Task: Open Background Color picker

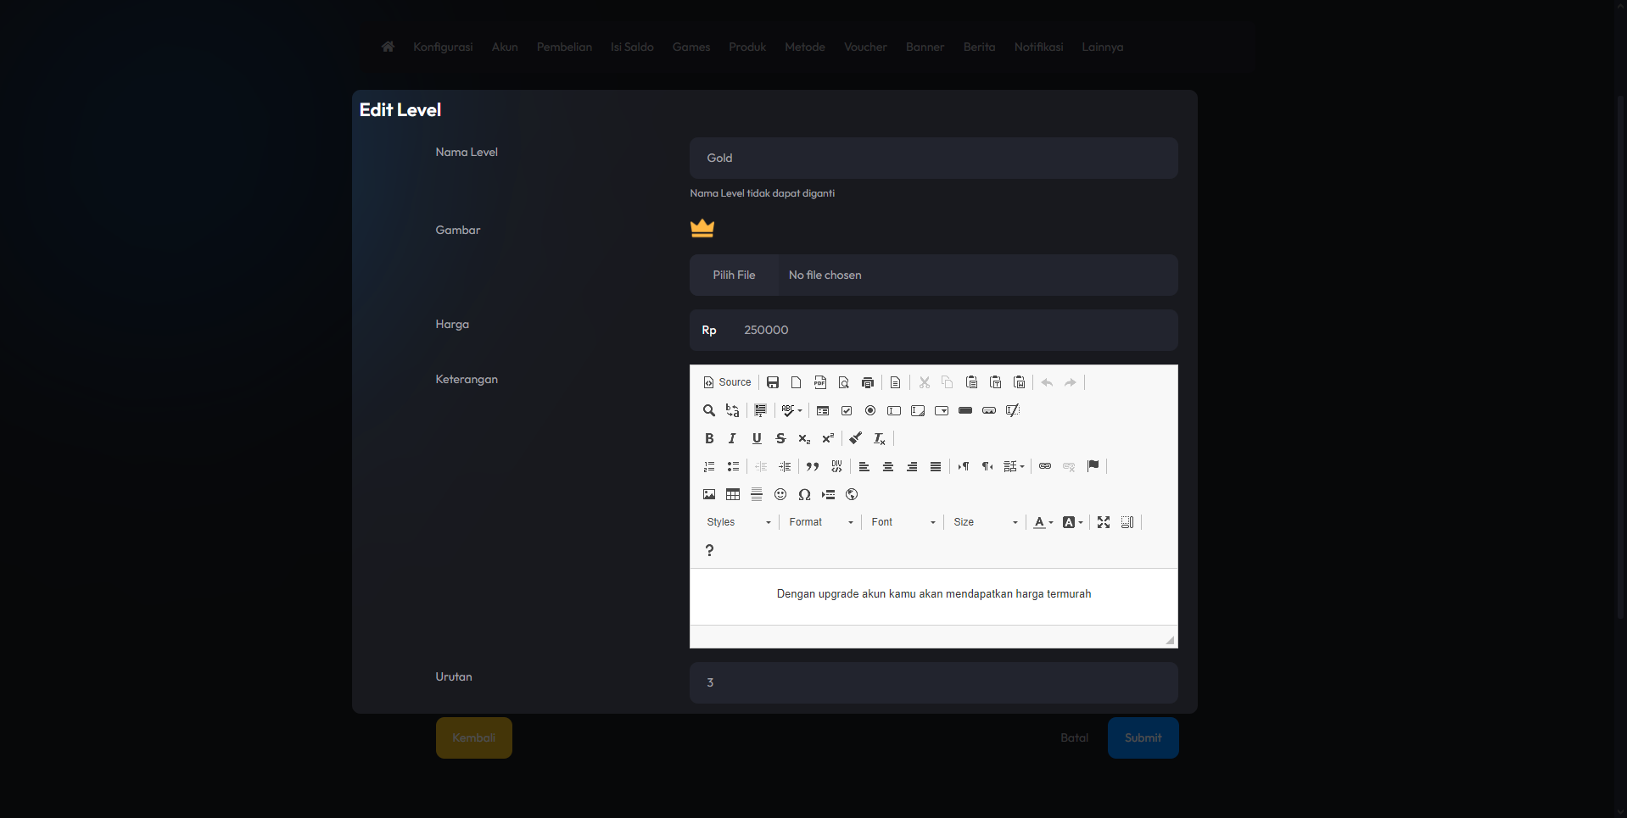Action: coord(1073,522)
